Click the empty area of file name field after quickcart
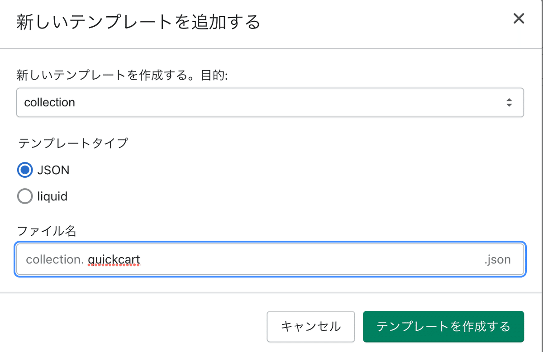543x352 pixels. (x=311, y=260)
